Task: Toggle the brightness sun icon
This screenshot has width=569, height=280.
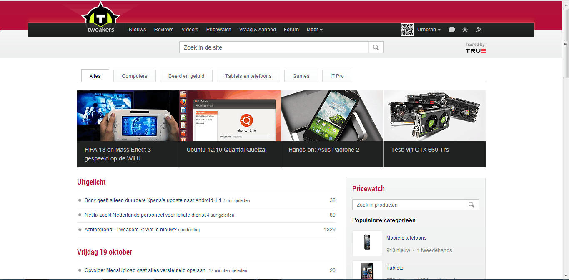Action: pos(465,30)
